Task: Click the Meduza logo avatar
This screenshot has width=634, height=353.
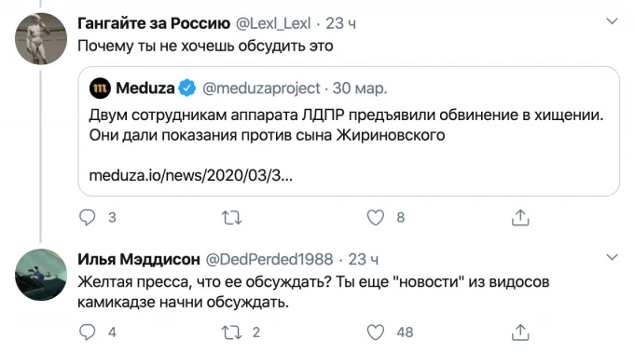Action: [x=100, y=88]
